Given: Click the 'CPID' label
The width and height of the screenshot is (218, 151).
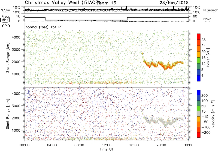Looking at the screenshot, I should 6,26.
